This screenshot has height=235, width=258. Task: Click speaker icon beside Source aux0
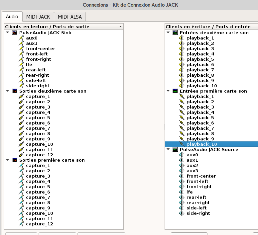click(182, 155)
